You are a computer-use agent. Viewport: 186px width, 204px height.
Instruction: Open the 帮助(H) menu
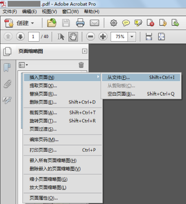pyautogui.click(x=92, y=12)
